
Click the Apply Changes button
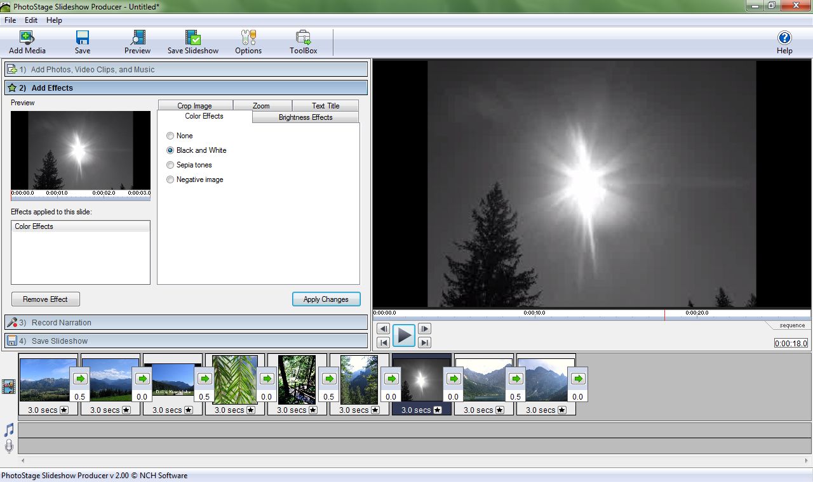(x=326, y=299)
